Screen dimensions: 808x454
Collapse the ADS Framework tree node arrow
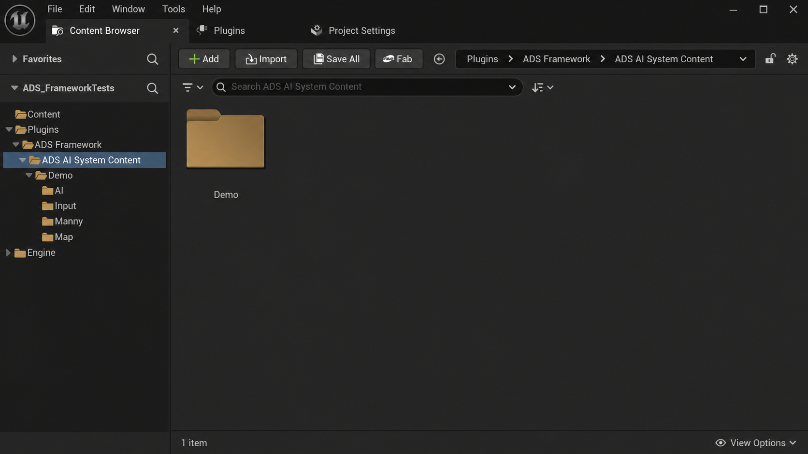(x=16, y=145)
